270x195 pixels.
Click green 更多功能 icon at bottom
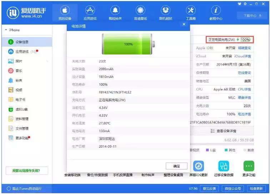point(249,166)
